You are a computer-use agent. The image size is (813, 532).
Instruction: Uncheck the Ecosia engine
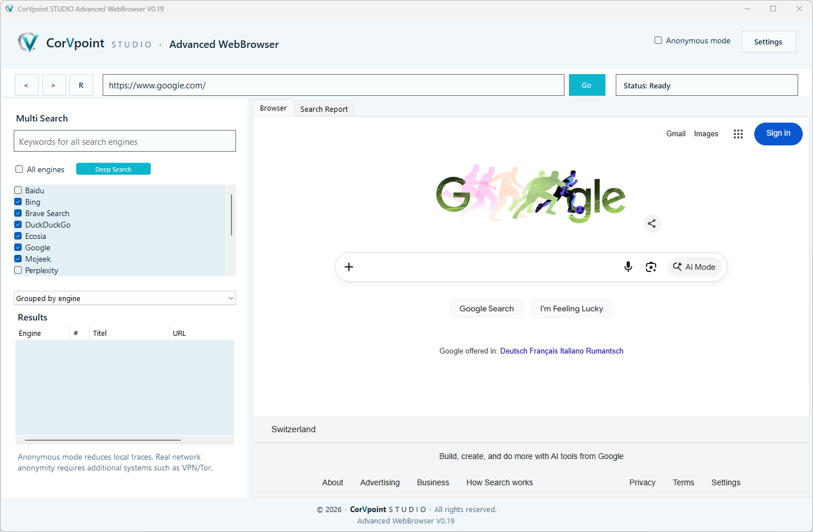18,236
